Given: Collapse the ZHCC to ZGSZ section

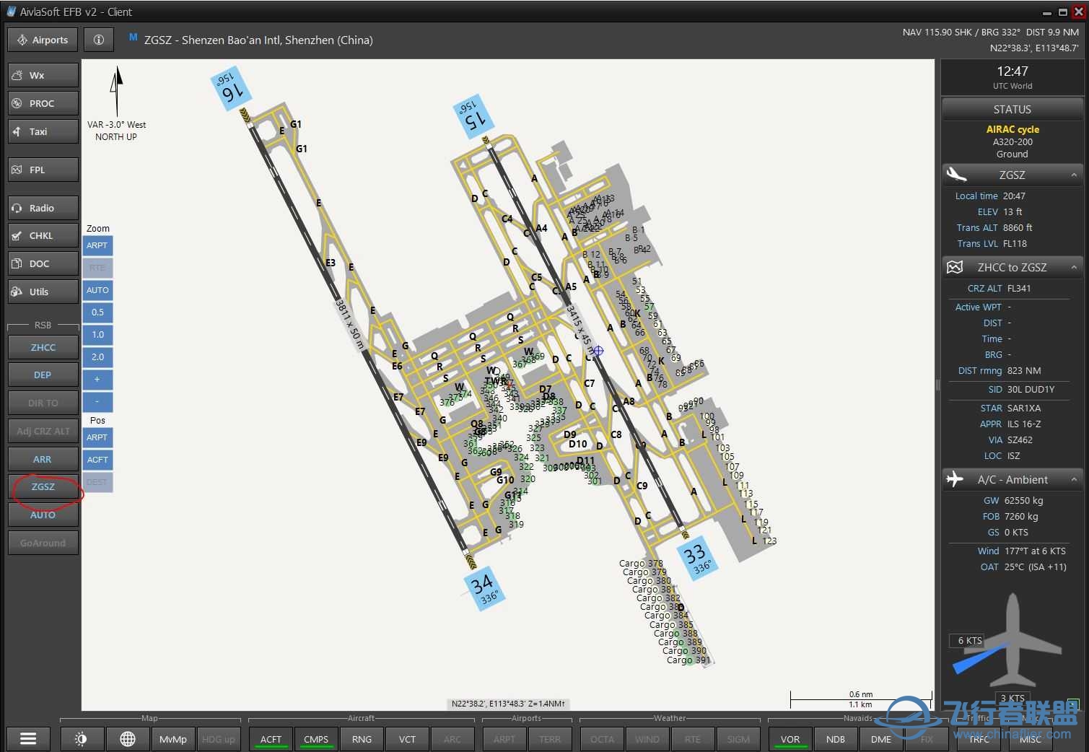Looking at the screenshot, I should click(1073, 267).
